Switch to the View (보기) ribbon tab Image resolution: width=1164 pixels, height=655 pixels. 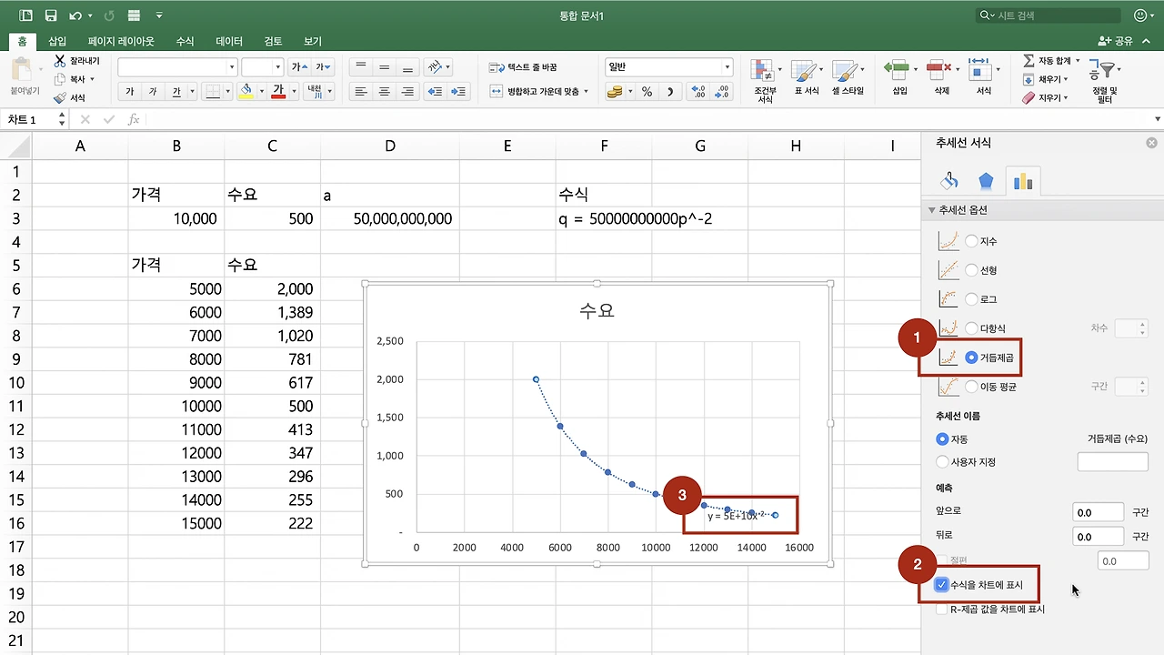(x=313, y=41)
